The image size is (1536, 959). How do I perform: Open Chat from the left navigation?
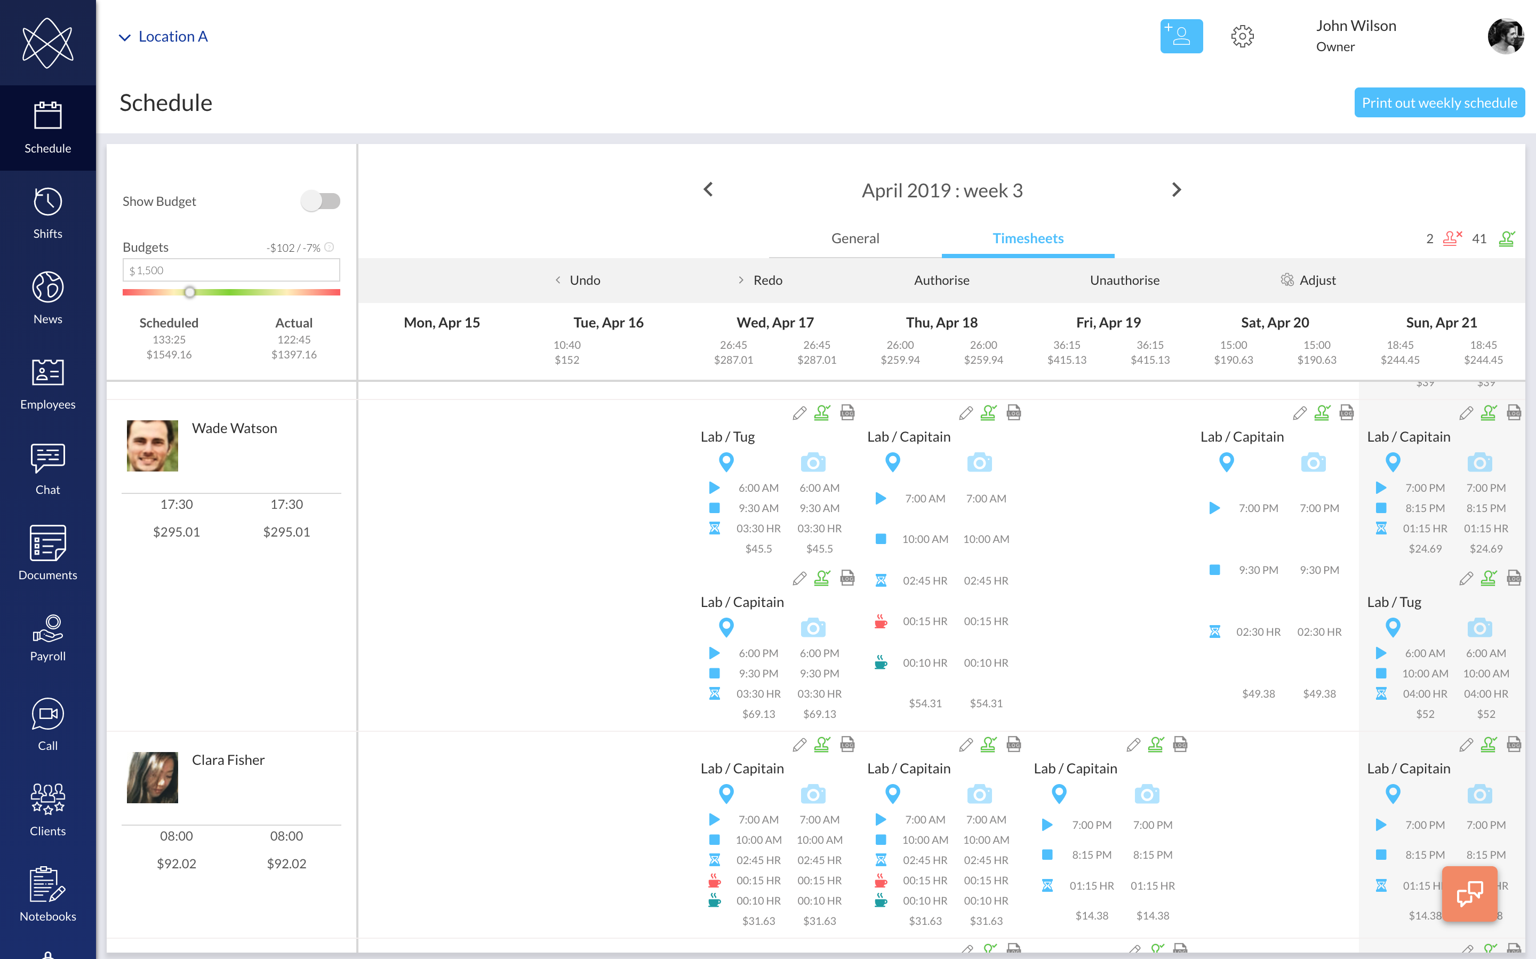[x=47, y=468]
